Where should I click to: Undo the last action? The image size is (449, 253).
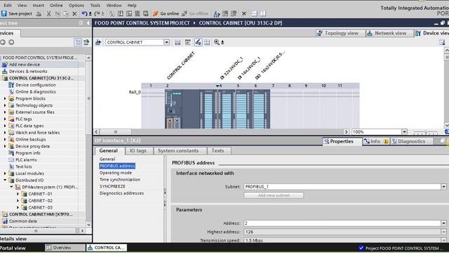(84, 13)
